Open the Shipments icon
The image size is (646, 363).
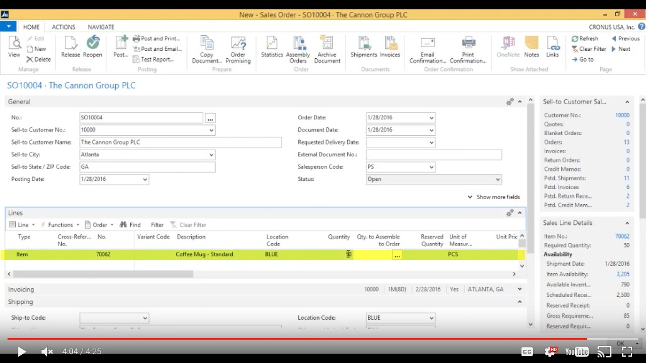click(x=364, y=46)
